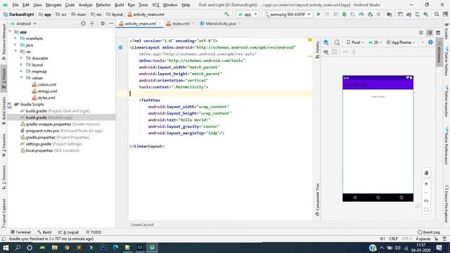The height and width of the screenshot is (253, 450).
Task: Toggle the Resource Manager side panel
Action: (x=4, y=42)
